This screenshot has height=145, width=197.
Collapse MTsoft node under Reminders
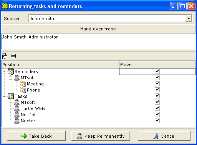pos(10,78)
